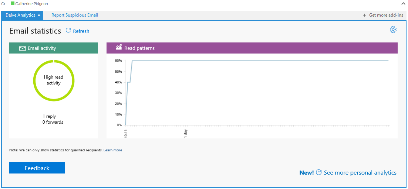Collapse the header with the top-right chevron
This screenshot has height=189, width=408.
pyautogui.click(x=404, y=4)
